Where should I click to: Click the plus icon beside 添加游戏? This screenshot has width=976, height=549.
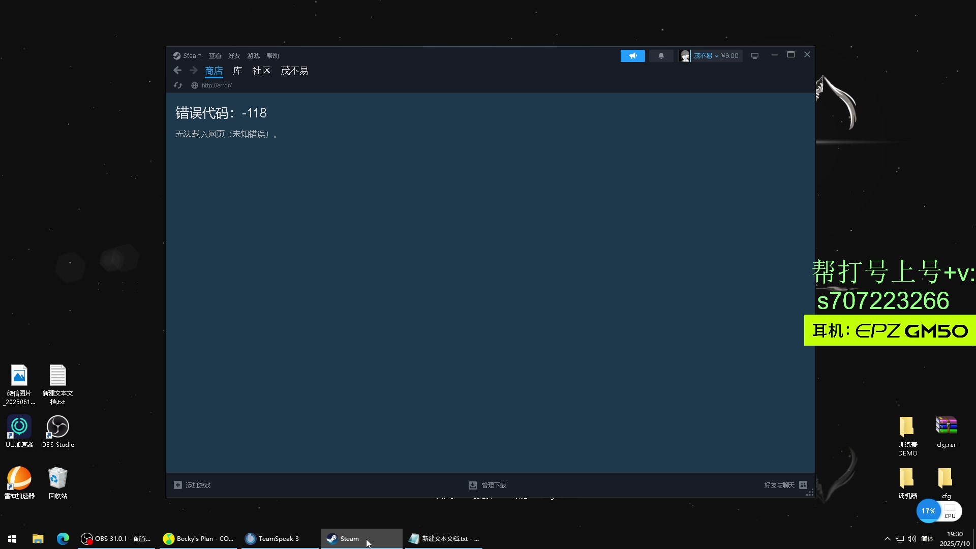click(177, 485)
